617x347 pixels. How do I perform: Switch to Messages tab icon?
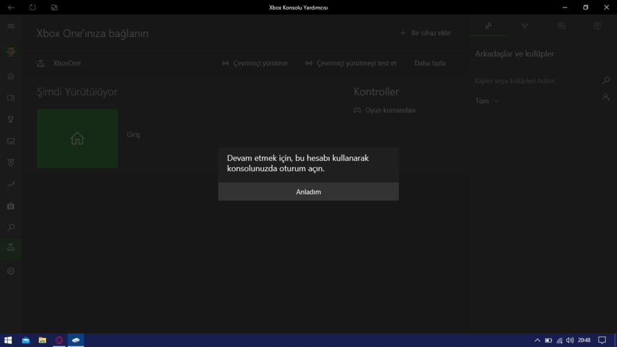coord(561,26)
